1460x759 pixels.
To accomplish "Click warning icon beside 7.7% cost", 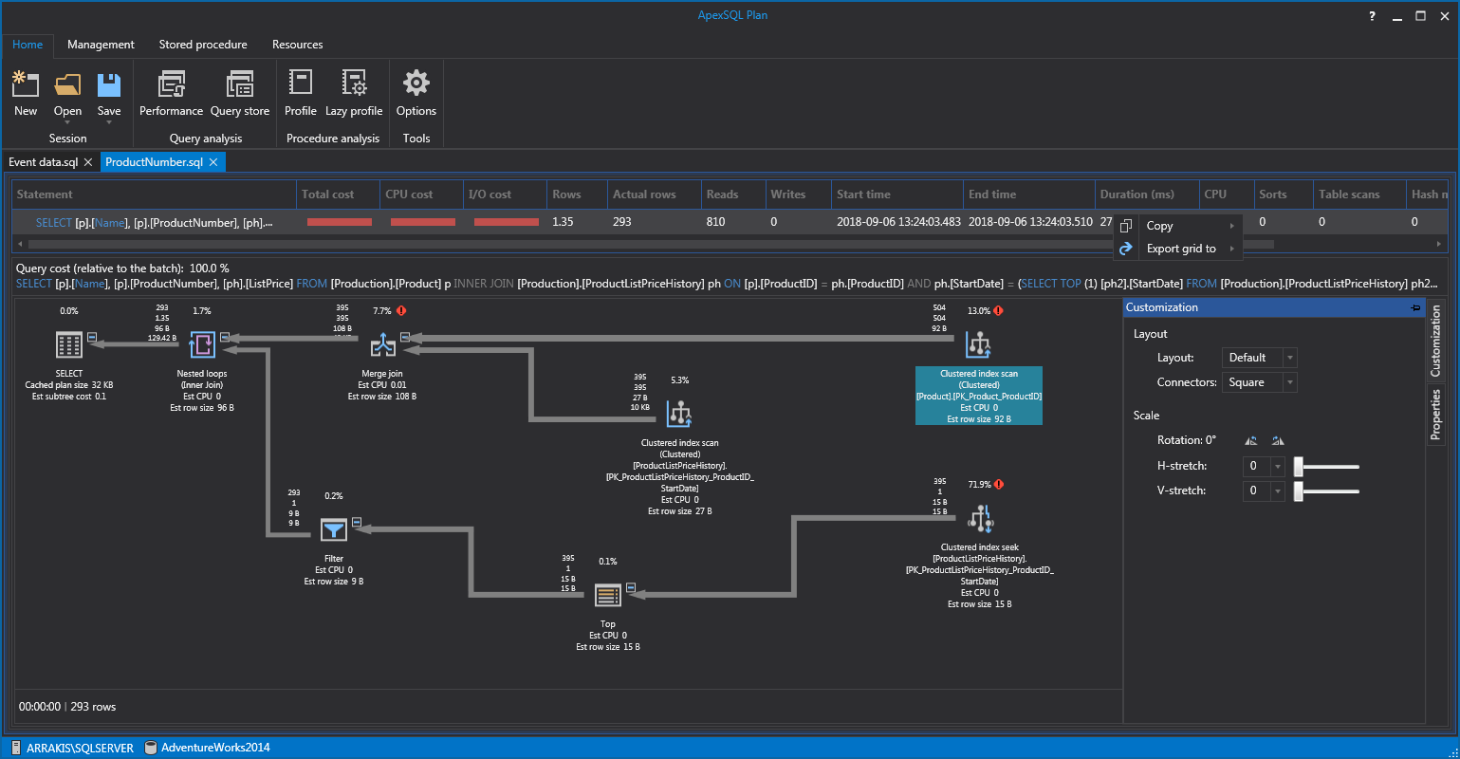I will click(x=401, y=310).
